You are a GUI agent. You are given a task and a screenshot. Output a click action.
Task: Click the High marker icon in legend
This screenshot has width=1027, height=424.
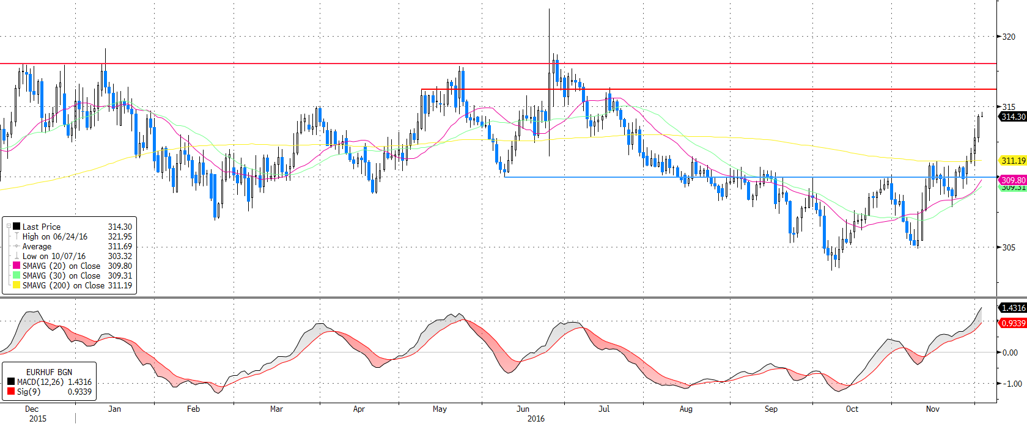17,236
